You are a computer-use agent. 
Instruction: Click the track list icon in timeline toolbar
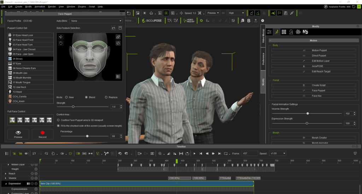[7, 153]
